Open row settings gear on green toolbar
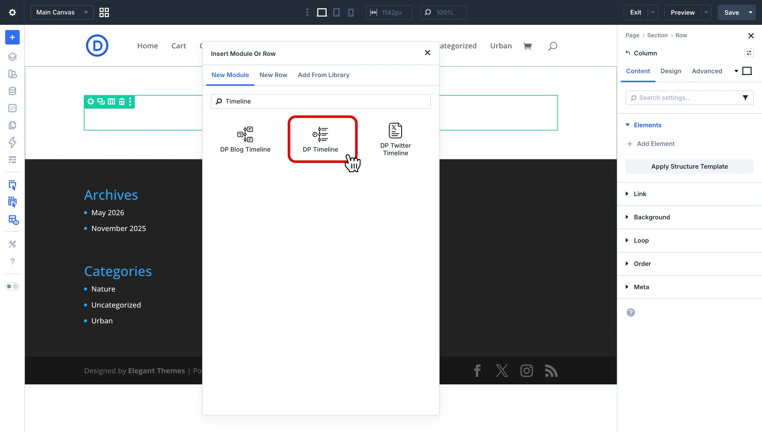The width and height of the screenshot is (762, 432). [x=91, y=102]
